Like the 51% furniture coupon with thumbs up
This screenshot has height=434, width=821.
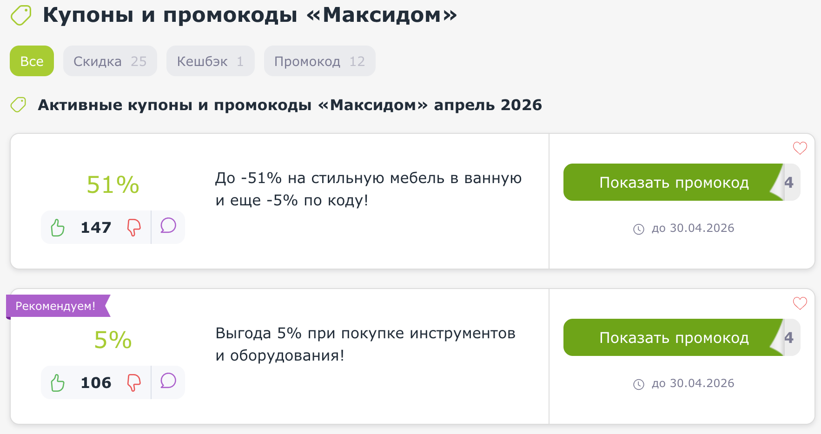(57, 227)
